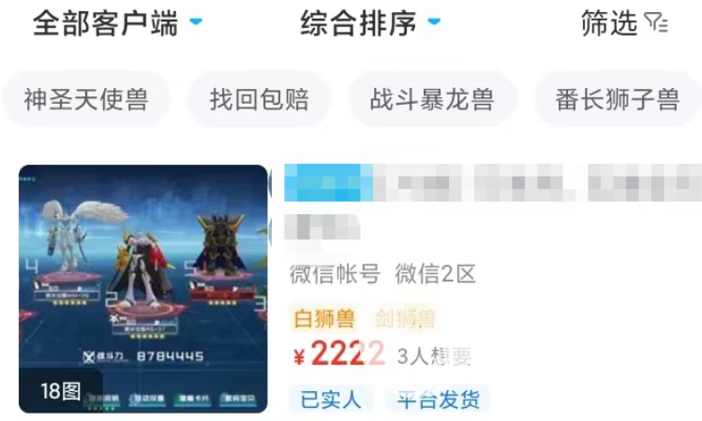702x421 pixels.
Task: Click the ¥2222 price
Action: click(339, 354)
